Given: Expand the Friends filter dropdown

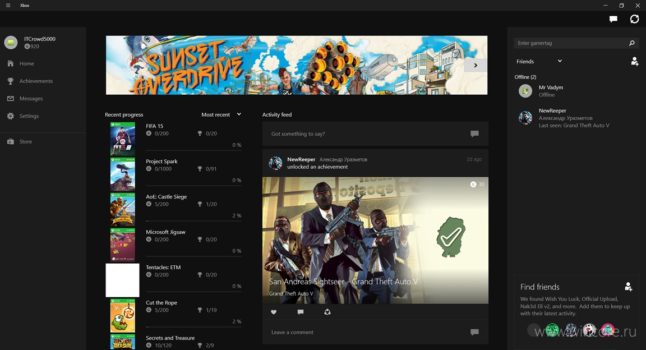Looking at the screenshot, I should click(539, 62).
